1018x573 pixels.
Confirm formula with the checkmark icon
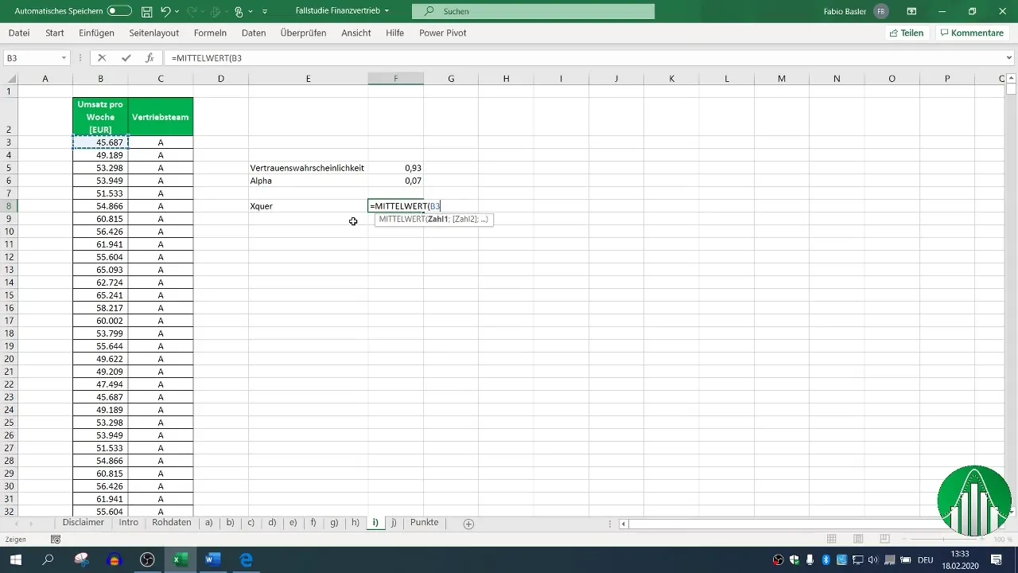tap(126, 58)
